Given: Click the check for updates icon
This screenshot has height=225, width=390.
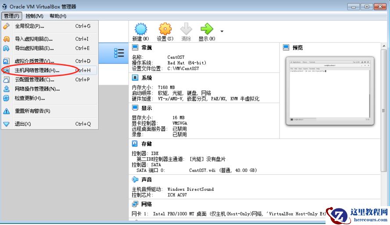Looking at the screenshot, I should pyautogui.click(x=6, y=98).
